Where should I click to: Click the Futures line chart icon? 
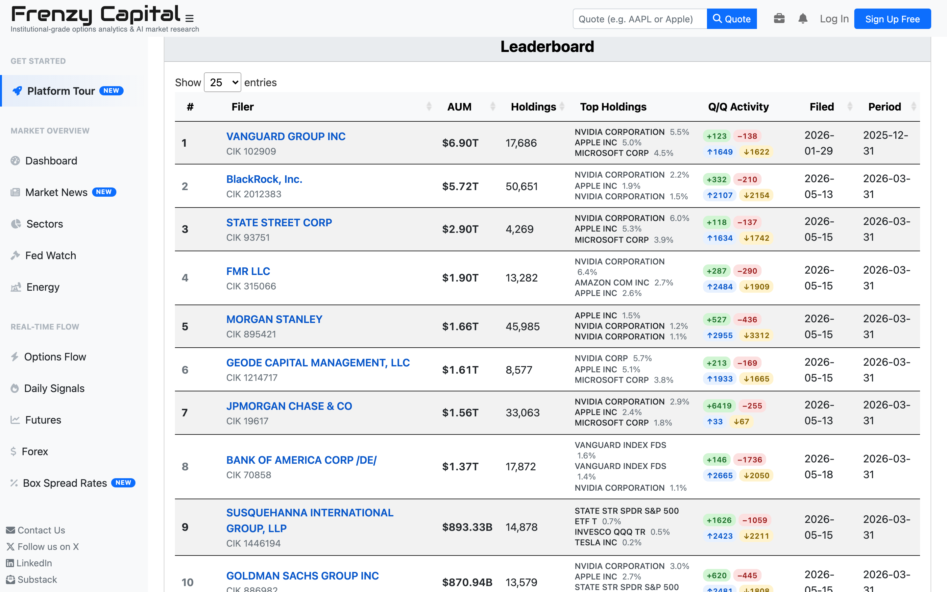point(15,420)
